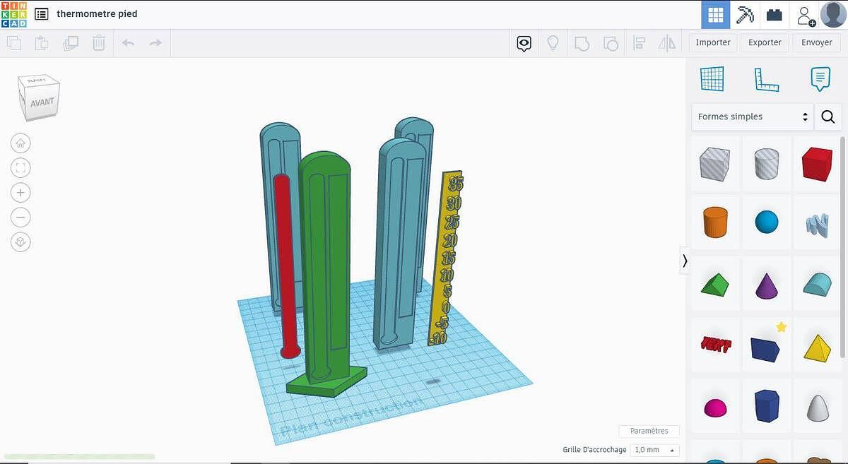Zoom out with the minus icon

(21, 218)
